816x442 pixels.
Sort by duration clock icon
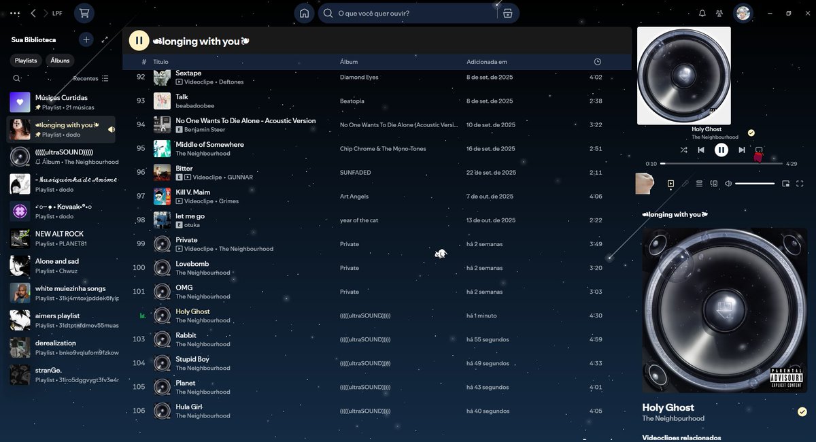coord(597,62)
